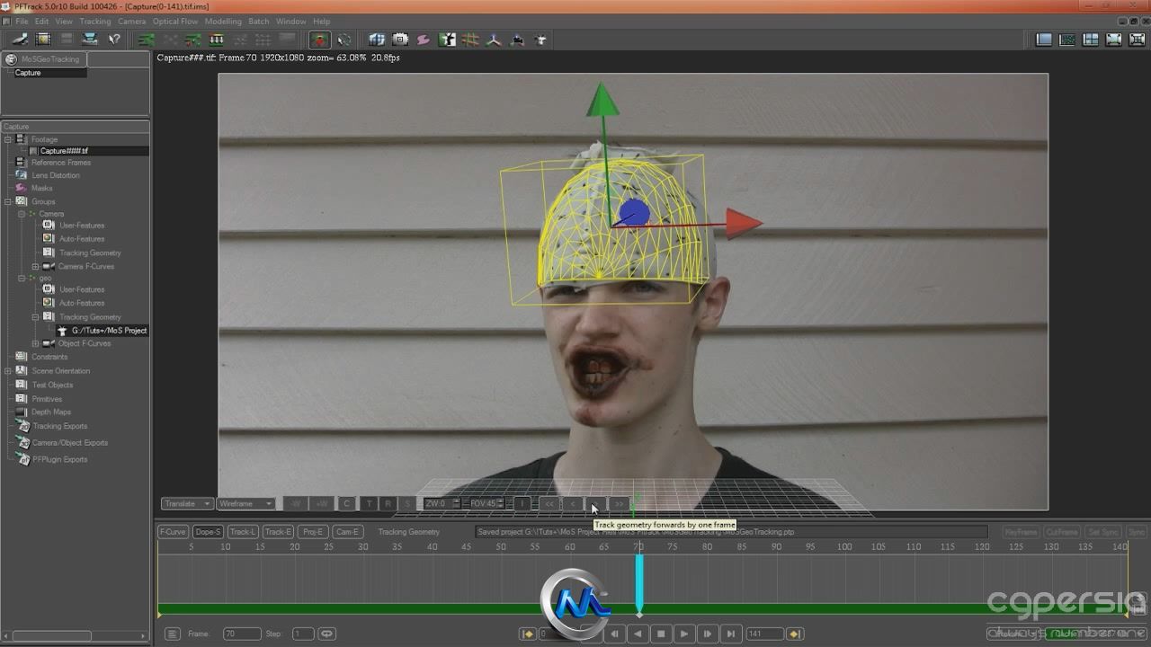Click the Frame number input field
Image resolution: width=1151 pixels, height=647 pixels.
click(242, 634)
